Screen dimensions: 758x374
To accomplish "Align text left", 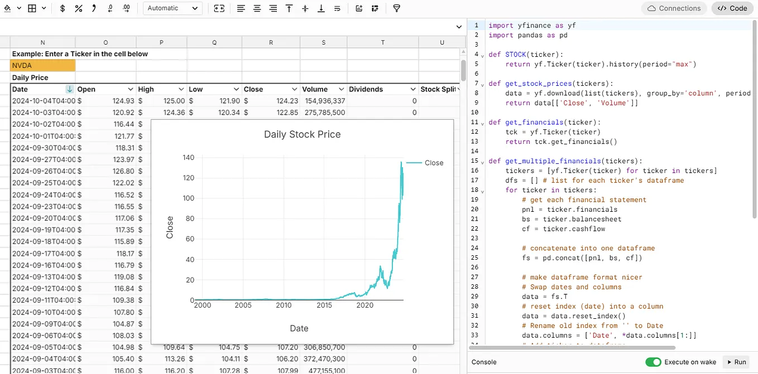I will (x=241, y=8).
